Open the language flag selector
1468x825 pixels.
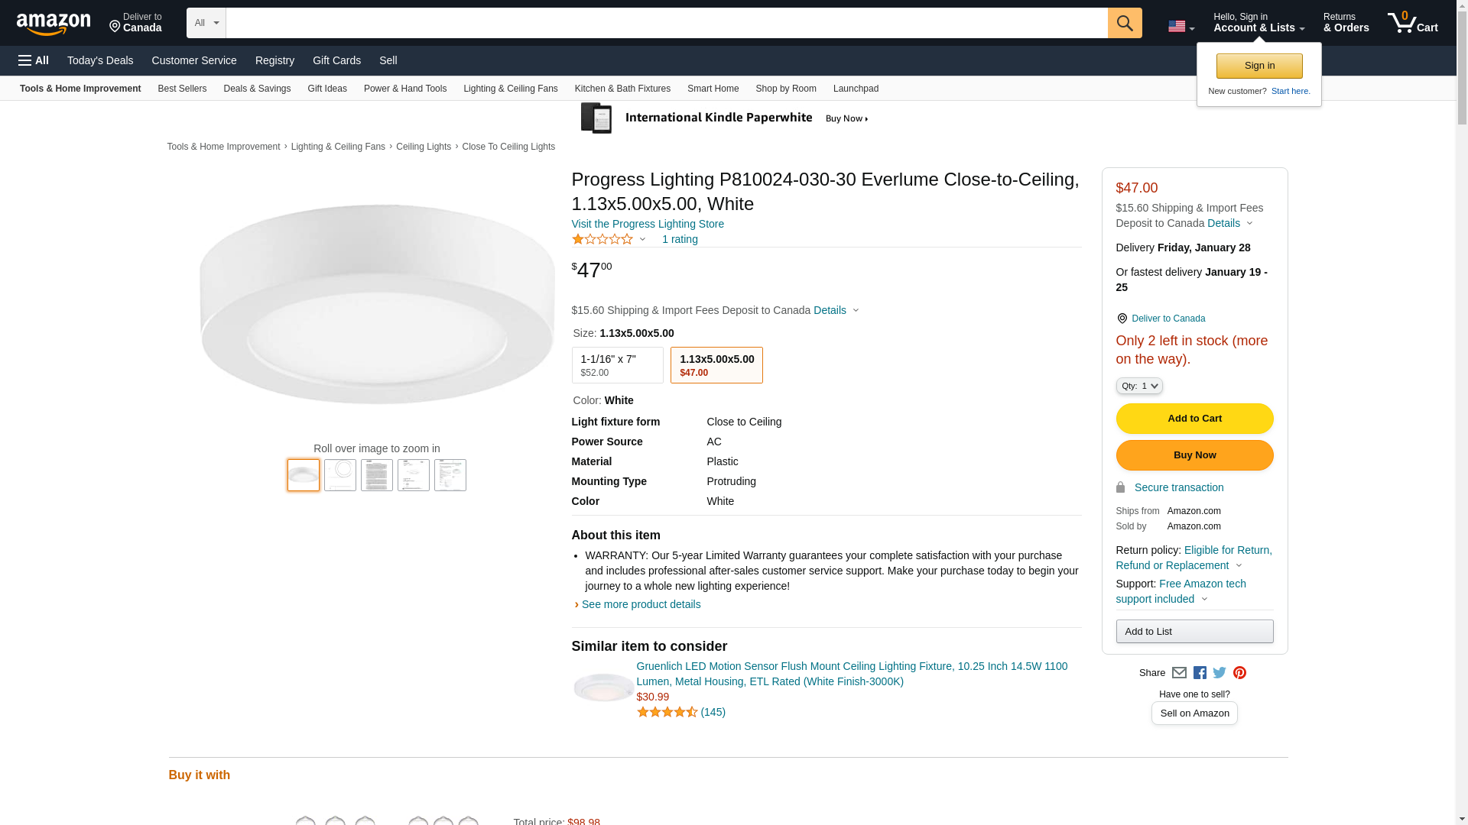[x=1181, y=27]
